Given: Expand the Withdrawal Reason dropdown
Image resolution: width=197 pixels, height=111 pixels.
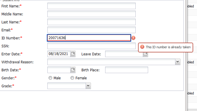Looking at the screenshot, I should (178, 62).
